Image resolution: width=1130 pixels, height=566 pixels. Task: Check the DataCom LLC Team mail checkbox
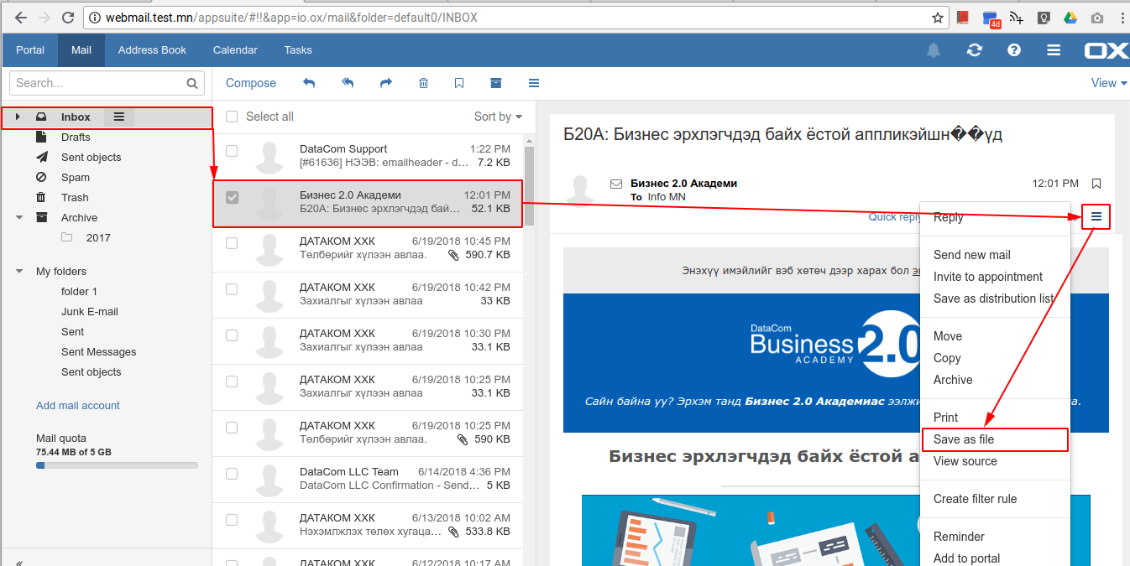[232, 474]
